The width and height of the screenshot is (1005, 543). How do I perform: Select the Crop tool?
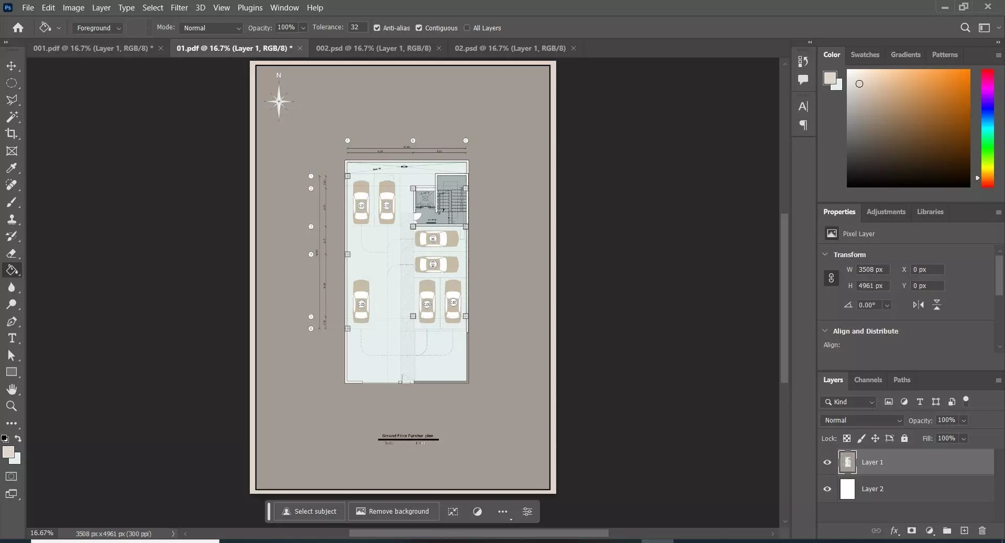pyautogui.click(x=12, y=134)
